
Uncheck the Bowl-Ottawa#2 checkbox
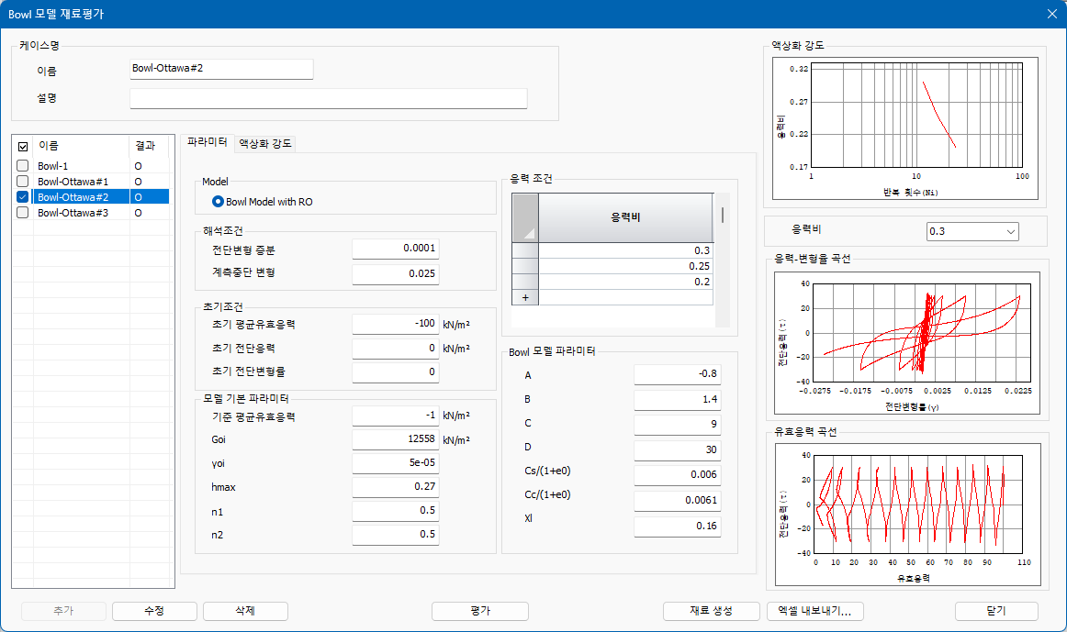(22, 197)
